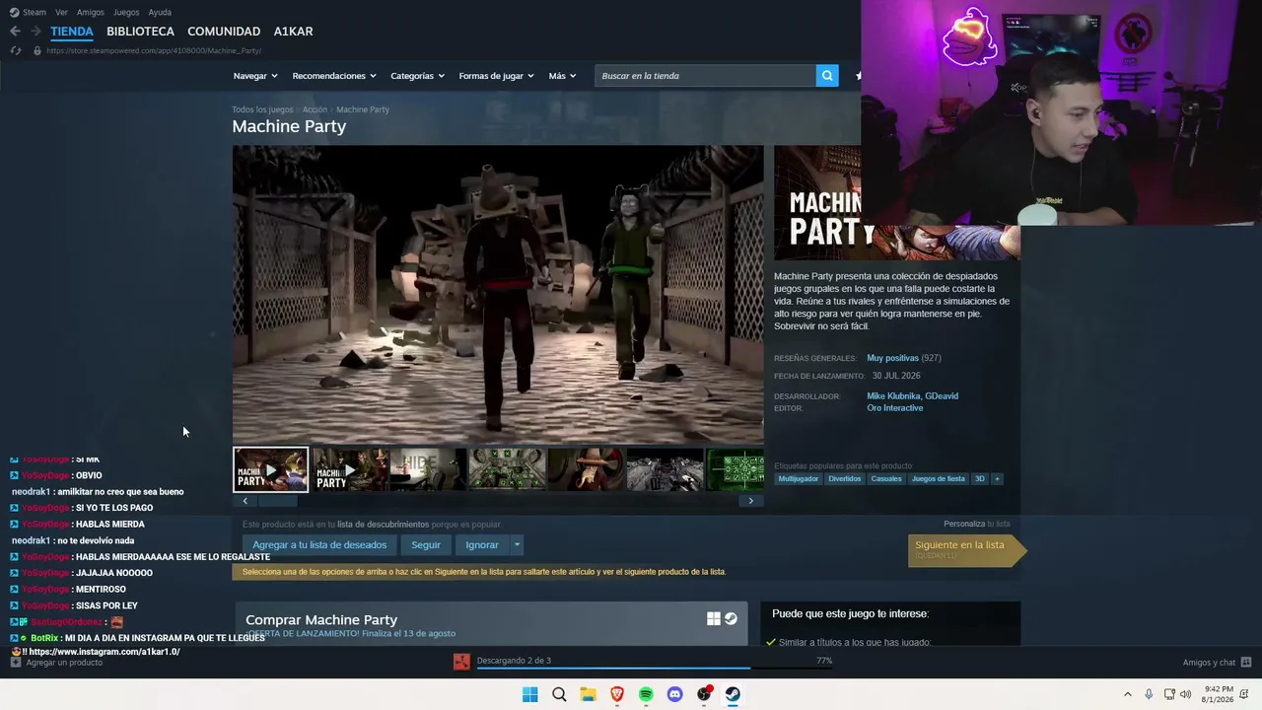Switch to the COMUNIDAD tab
The width and height of the screenshot is (1262, 710).
(x=224, y=32)
